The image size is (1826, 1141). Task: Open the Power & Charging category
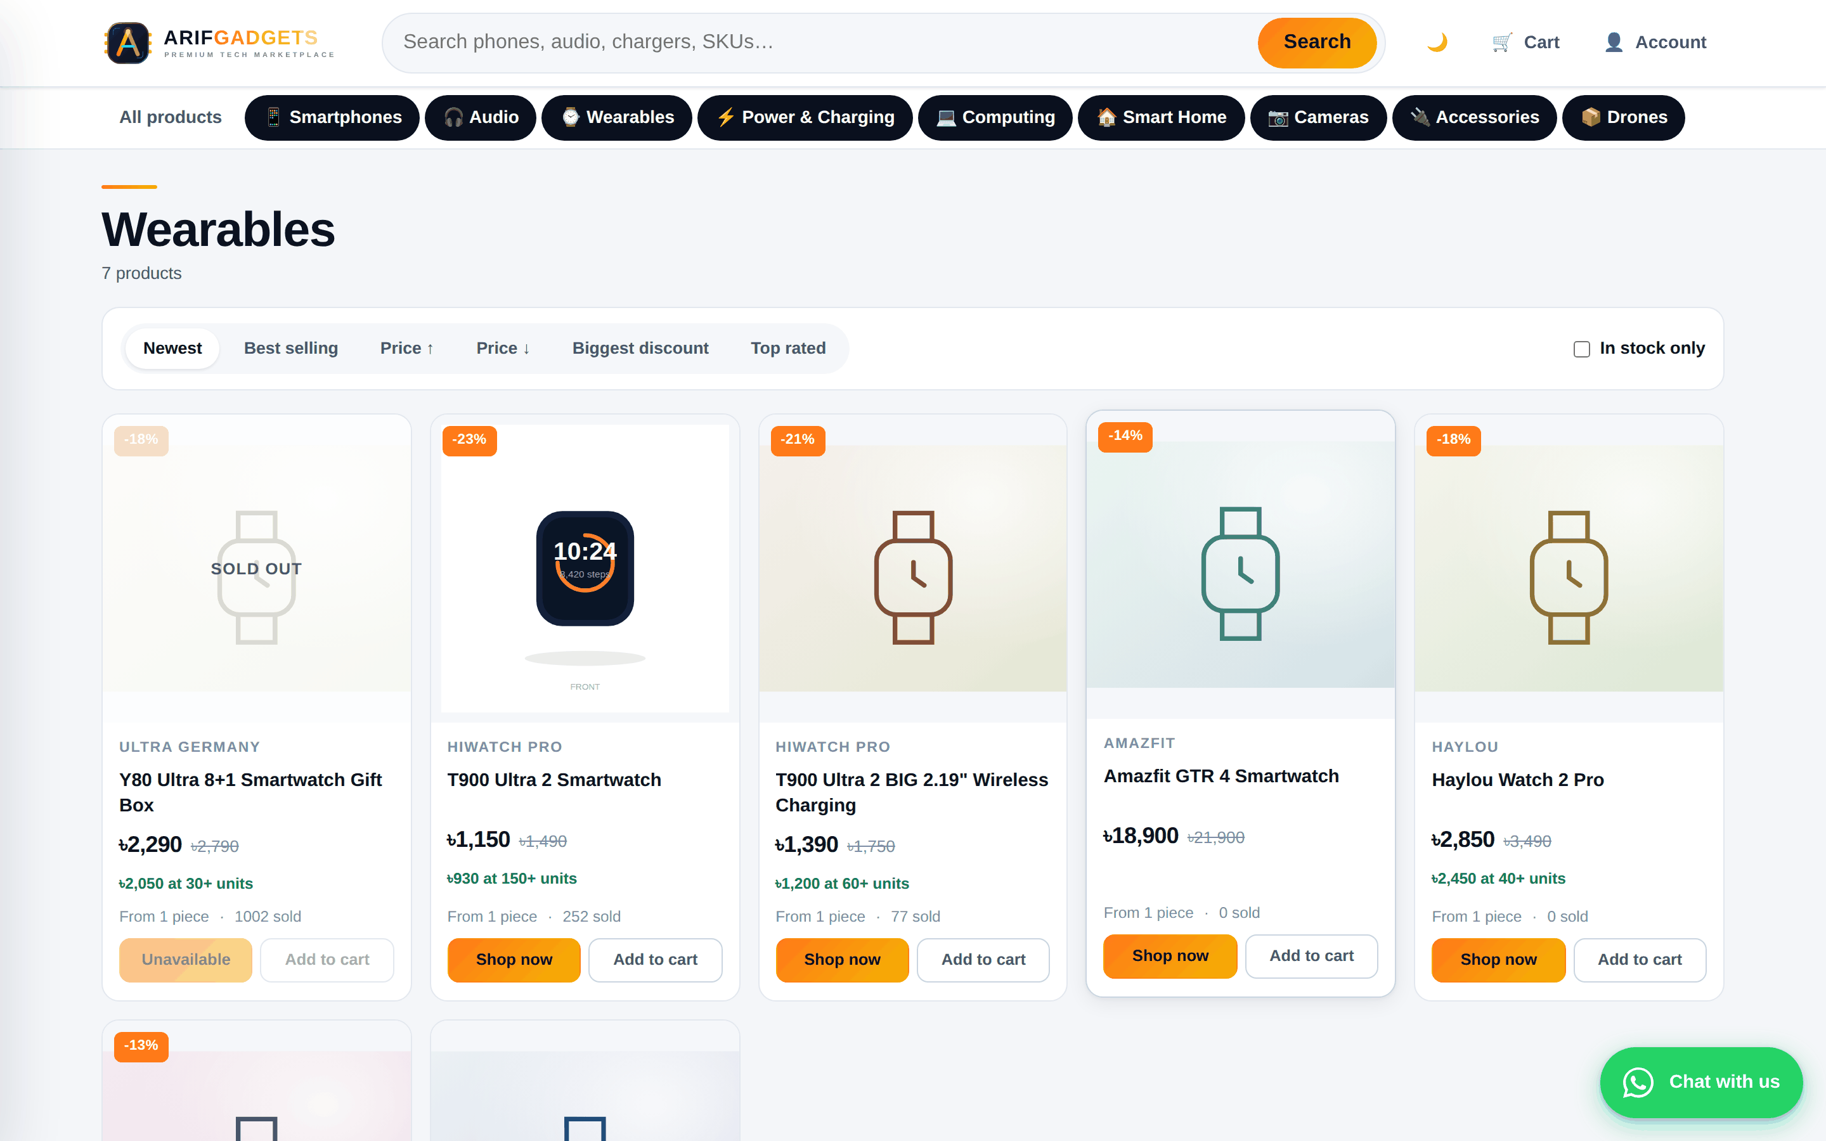805,118
